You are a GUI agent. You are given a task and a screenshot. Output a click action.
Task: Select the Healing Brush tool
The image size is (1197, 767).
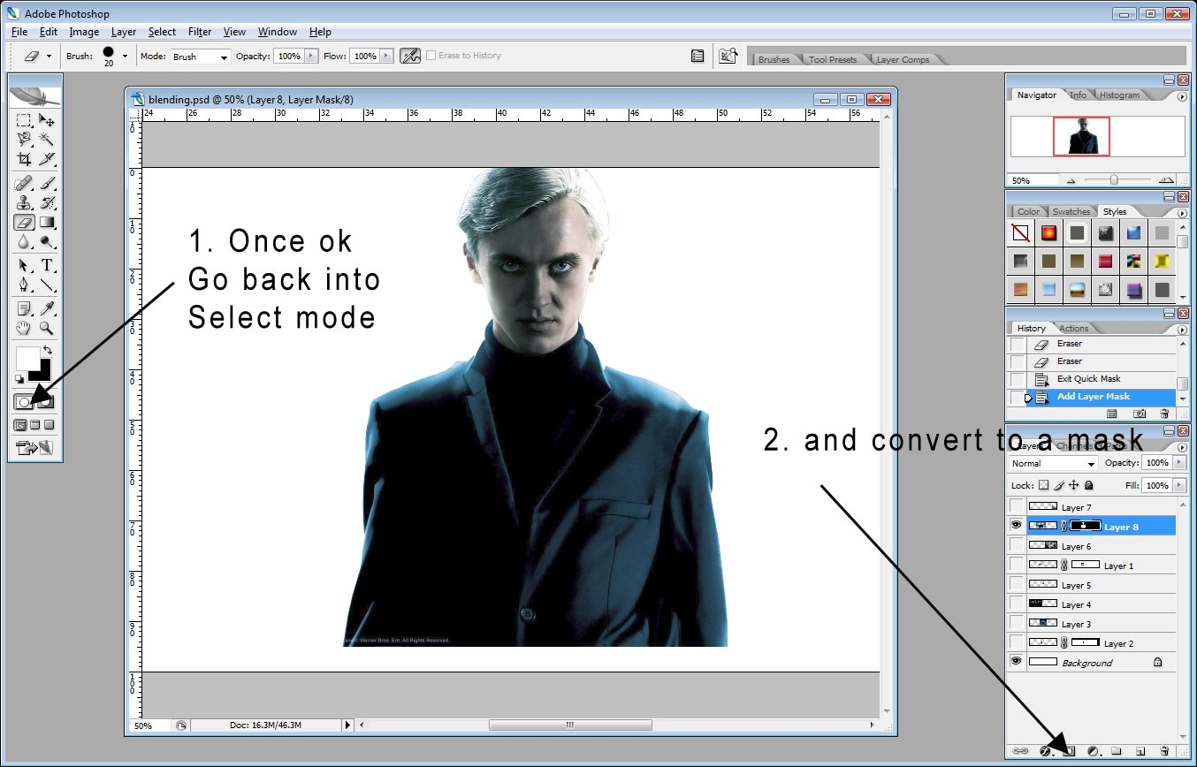point(24,184)
